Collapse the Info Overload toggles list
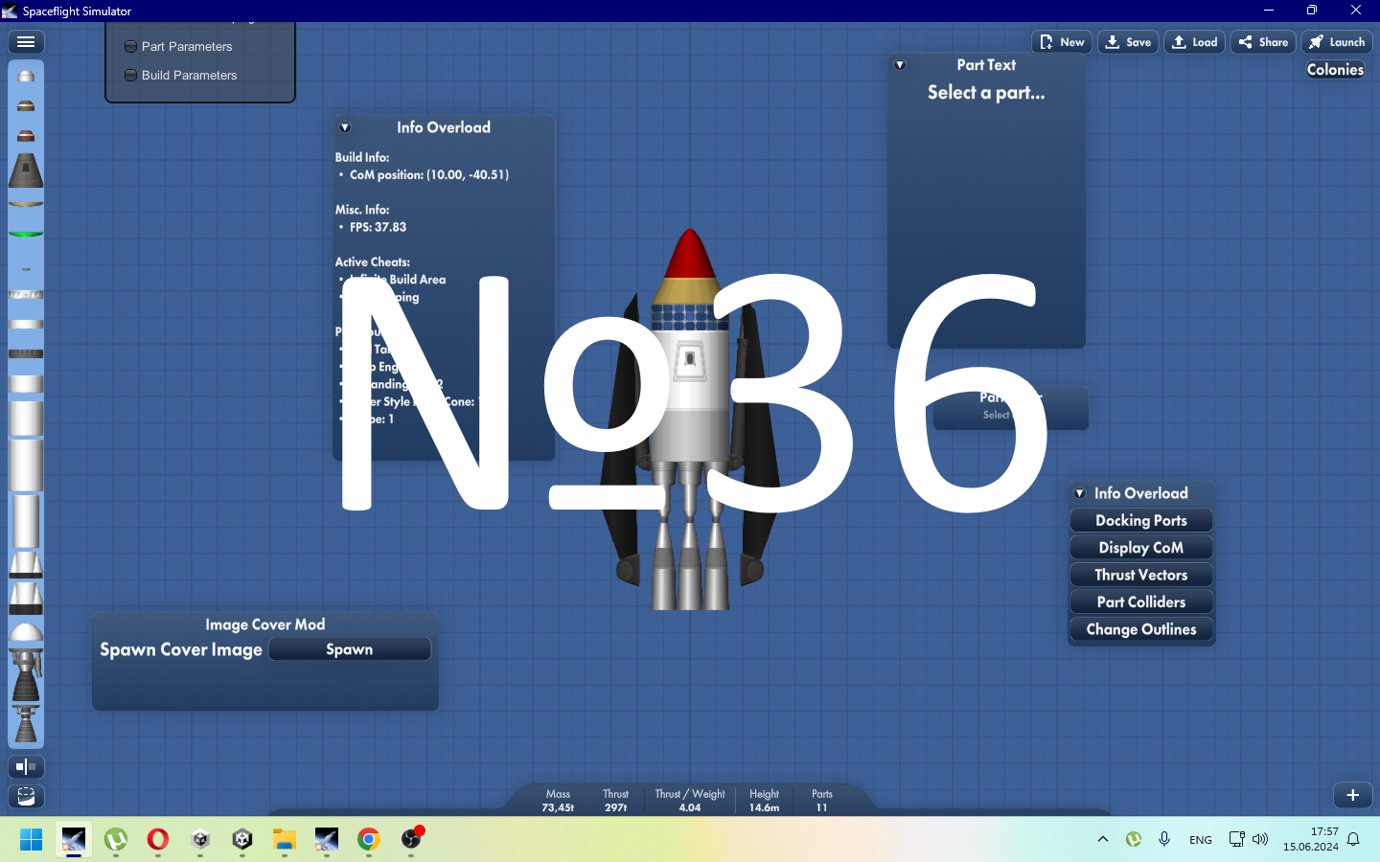The width and height of the screenshot is (1380, 862). click(x=1080, y=493)
